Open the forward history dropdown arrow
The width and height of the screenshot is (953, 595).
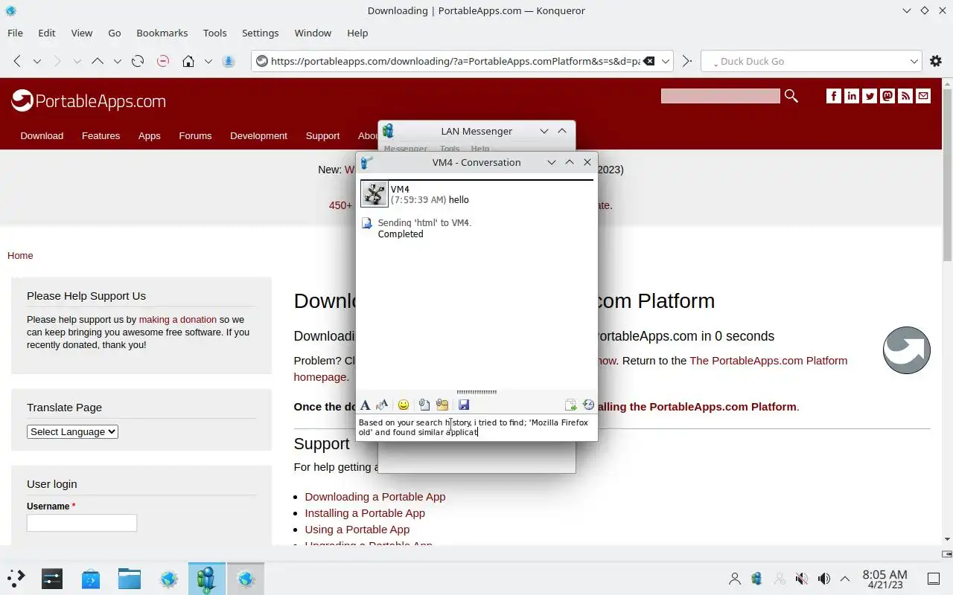click(x=77, y=61)
